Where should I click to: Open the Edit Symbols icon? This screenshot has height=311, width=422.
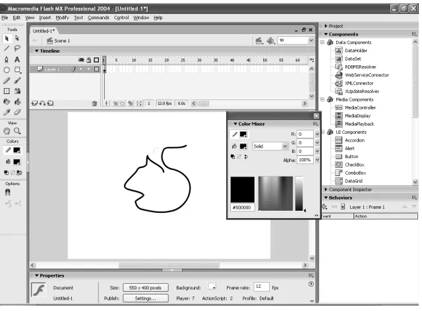coord(270,41)
